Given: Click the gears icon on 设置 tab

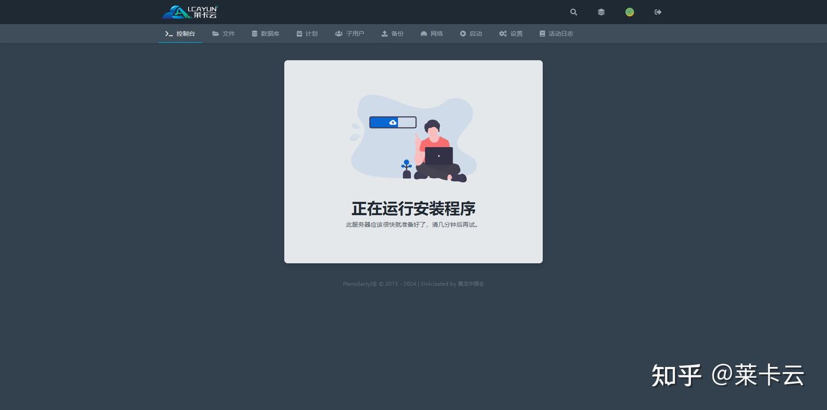Looking at the screenshot, I should pyautogui.click(x=503, y=33).
